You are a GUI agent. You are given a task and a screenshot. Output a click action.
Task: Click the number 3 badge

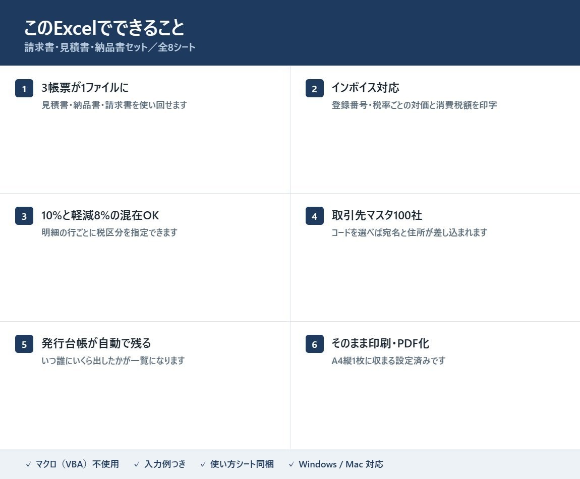point(24,216)
